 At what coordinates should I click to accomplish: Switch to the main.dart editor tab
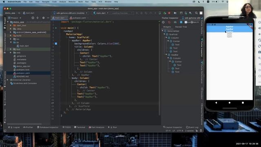60,18
